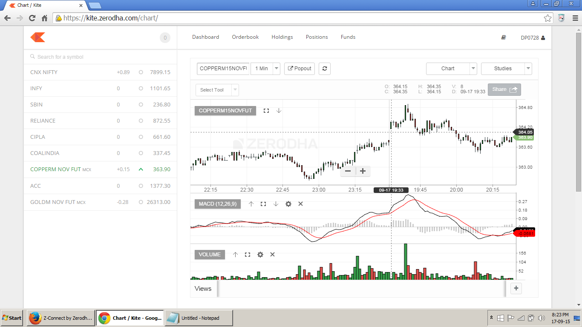The image size is (582, 327).
Task: Click the Popout button
Action: (300, 69)
